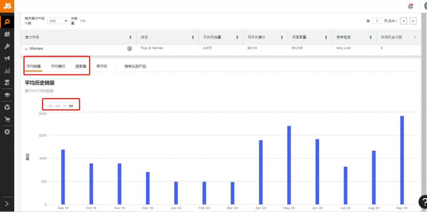Open the shopping cart sidebar icon
The height and width of the screenshot is (212, 427).
point(7,119)
